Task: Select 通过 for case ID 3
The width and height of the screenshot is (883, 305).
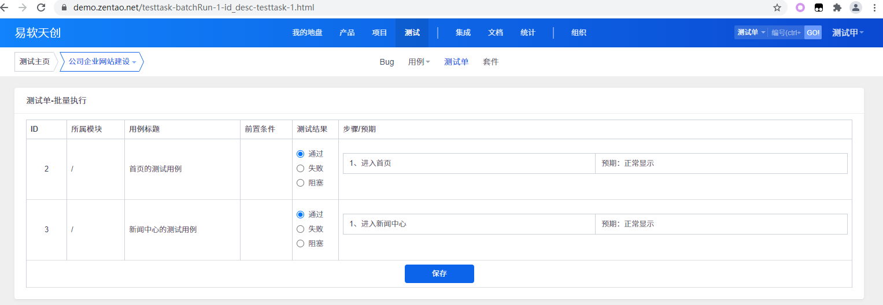Action: [300, 214]
